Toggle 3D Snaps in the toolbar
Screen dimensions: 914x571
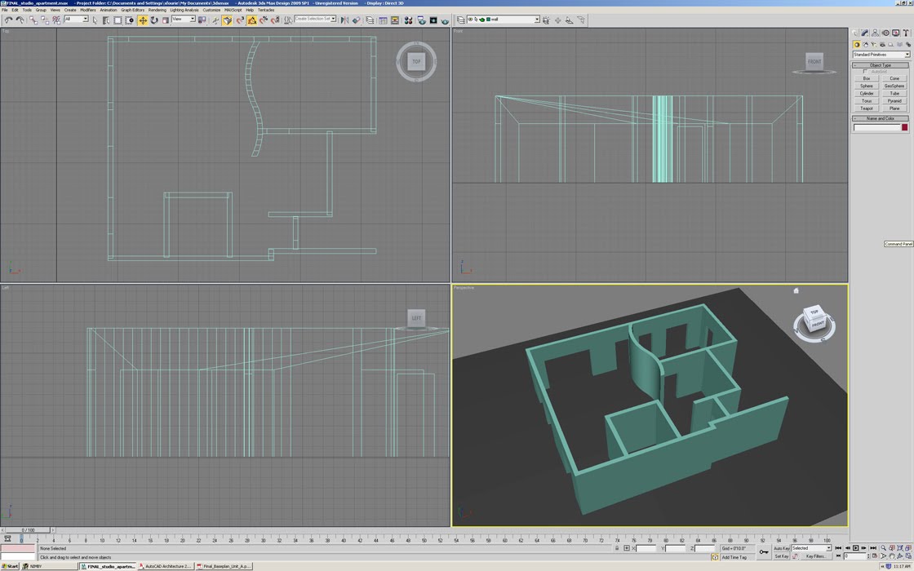(240, 20)
